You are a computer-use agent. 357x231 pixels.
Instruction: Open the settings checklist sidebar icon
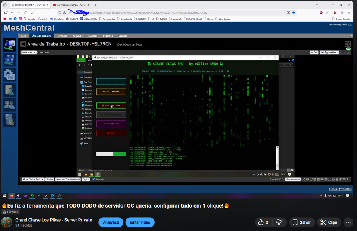[x=9, y=75]
